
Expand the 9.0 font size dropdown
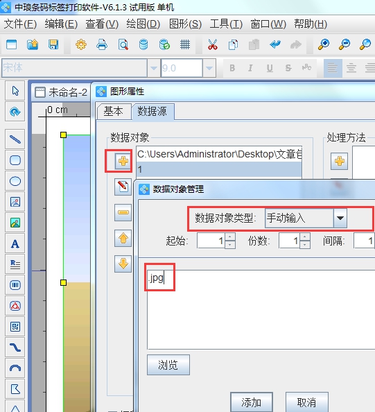tap(209, 68)
